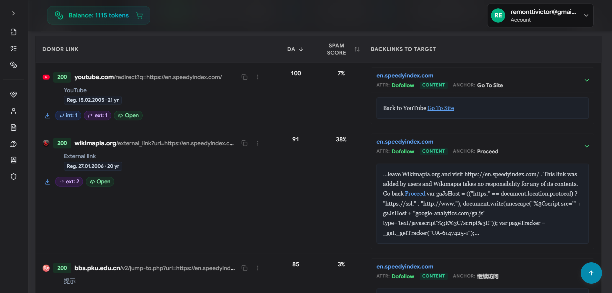Click the Proceed link in Wikimapia snippet
The width and height of the screenshot is (612, 293).
pos(415,194)
